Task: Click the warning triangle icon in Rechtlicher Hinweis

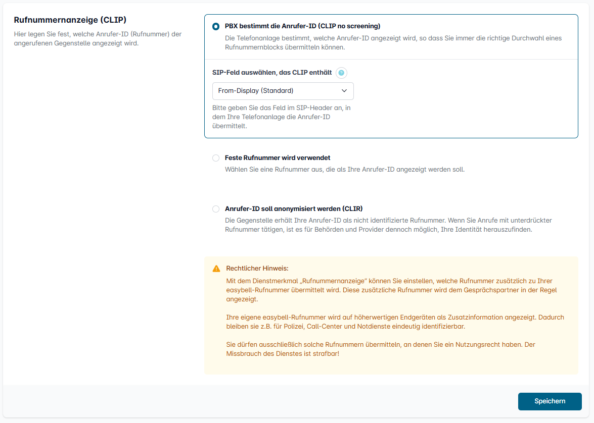Action: (x=216, y=269)
